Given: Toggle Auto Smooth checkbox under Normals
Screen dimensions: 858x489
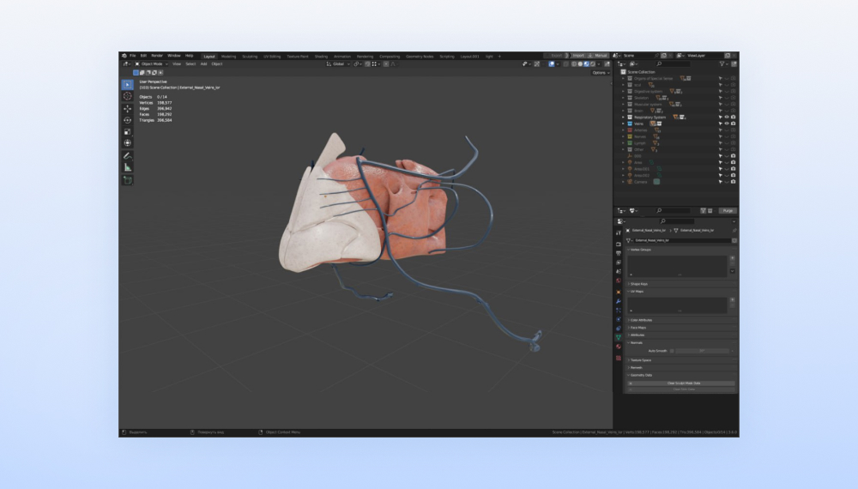Looking at the screenshot, I should (672, 351).
